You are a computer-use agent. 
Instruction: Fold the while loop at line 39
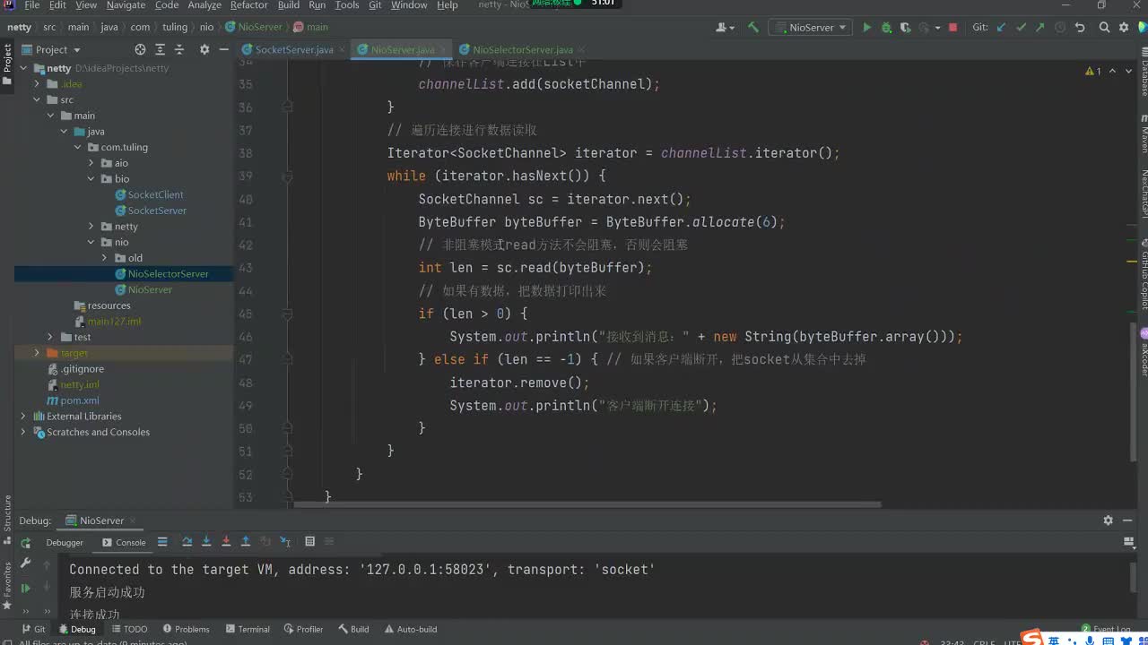(287, 176)
